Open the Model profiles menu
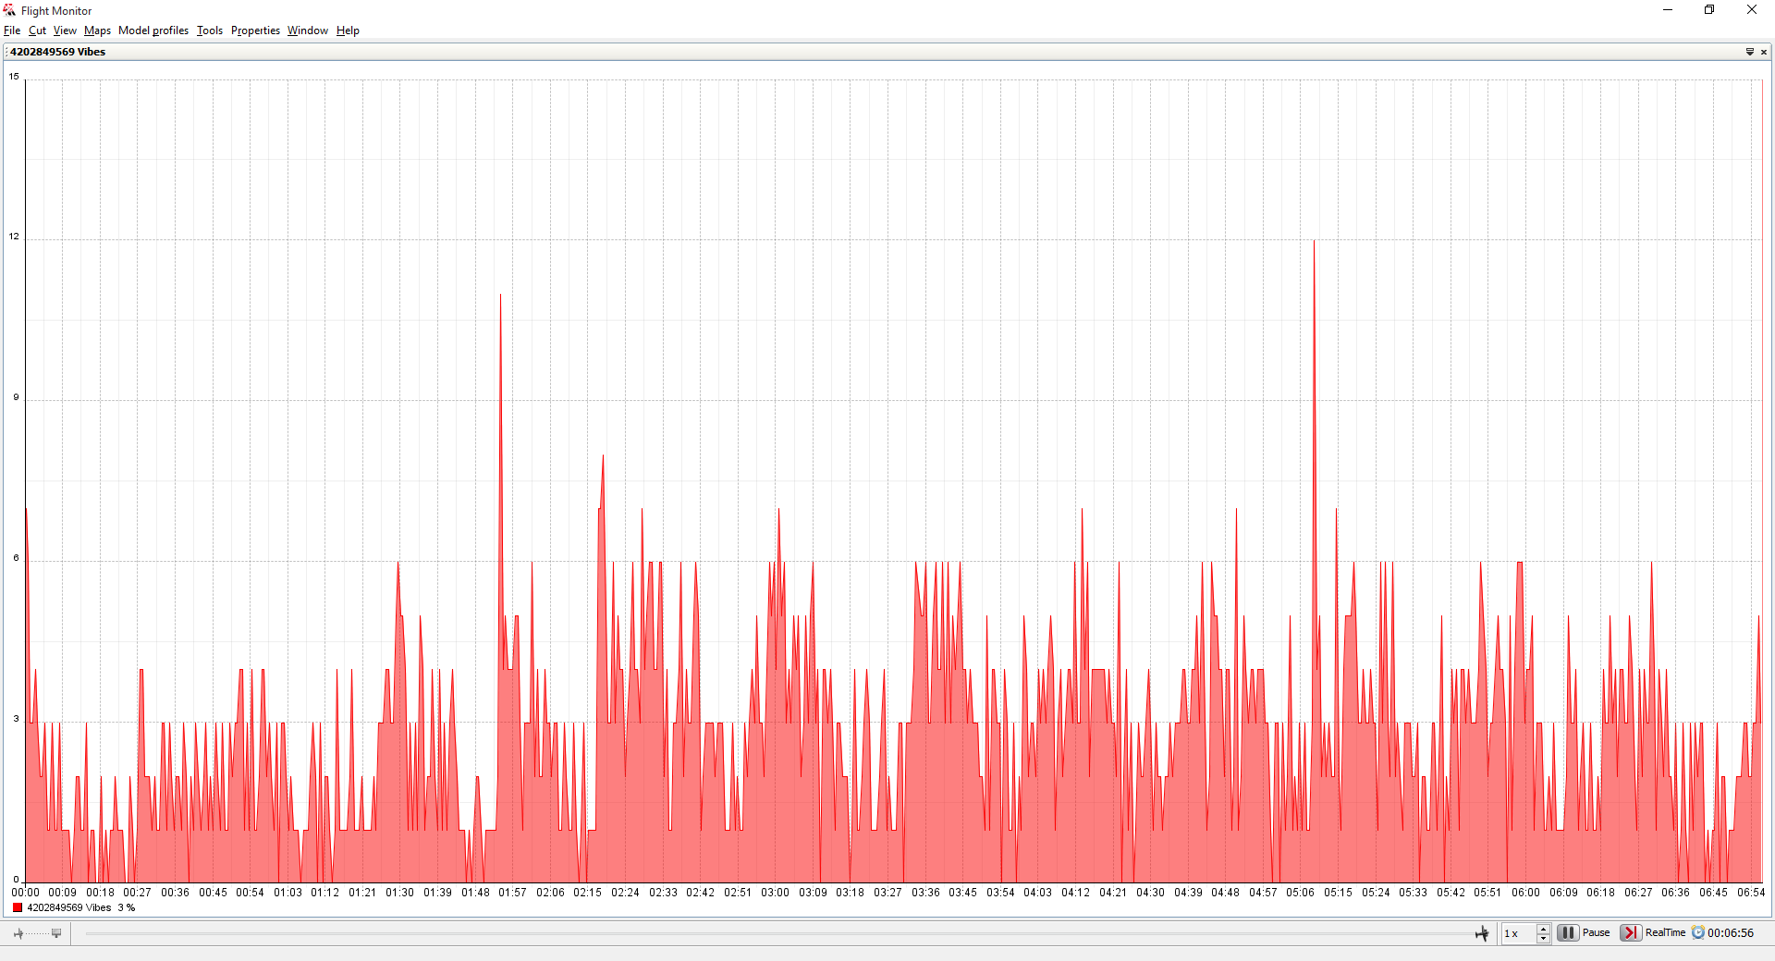The width and height of the screenshot is (1775, 961). [153, 30]
